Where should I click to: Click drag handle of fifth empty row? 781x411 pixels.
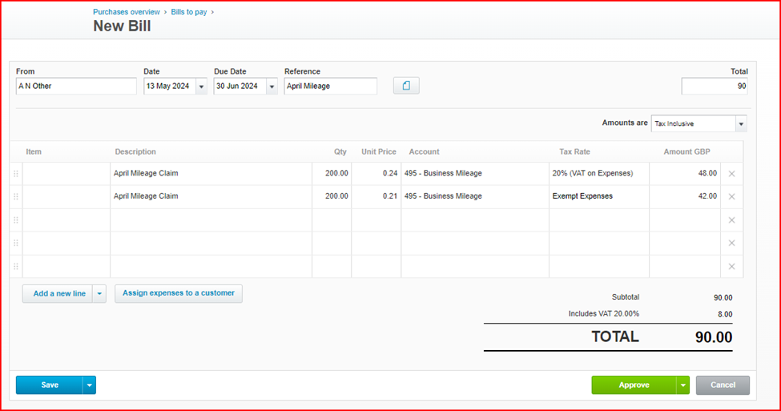16,267
